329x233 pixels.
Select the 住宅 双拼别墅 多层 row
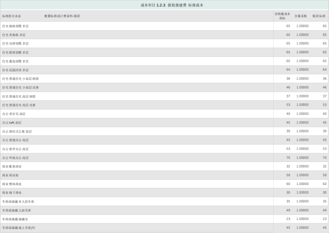(16, 44)
